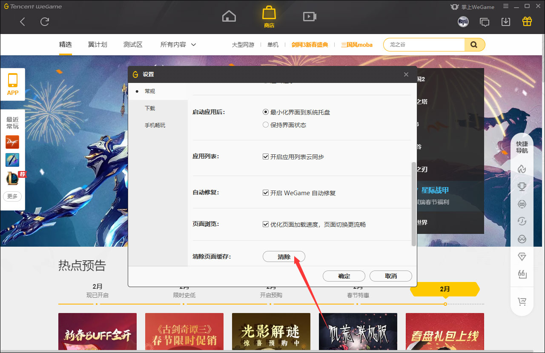Screen dimensions: 545x353
Task: Click the 清除 button to clear page cache
Action: pyautogui.click(x=284, y=256)
